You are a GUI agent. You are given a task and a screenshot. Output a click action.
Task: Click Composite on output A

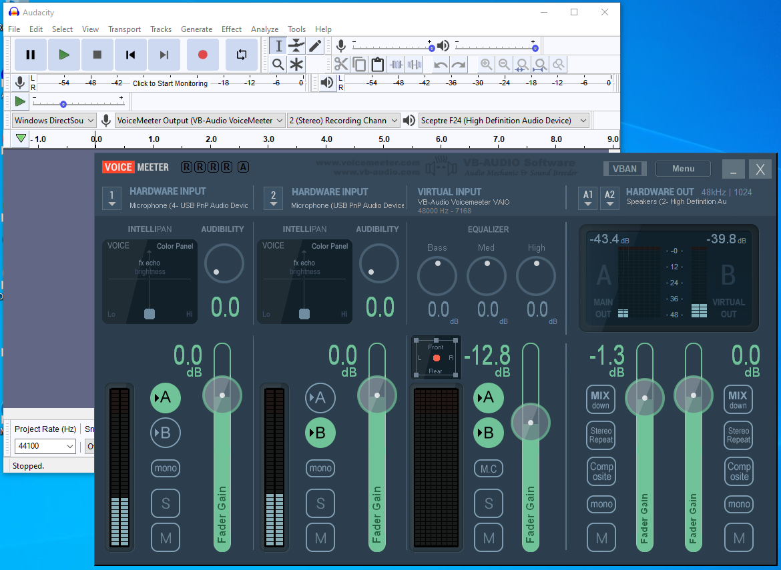[601, 471]
